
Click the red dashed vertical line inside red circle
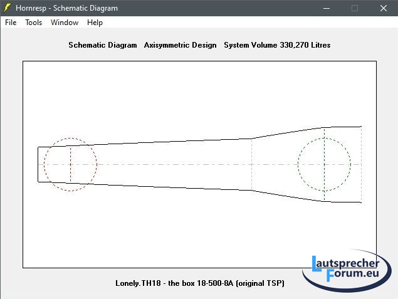click(x=71, y=176)
